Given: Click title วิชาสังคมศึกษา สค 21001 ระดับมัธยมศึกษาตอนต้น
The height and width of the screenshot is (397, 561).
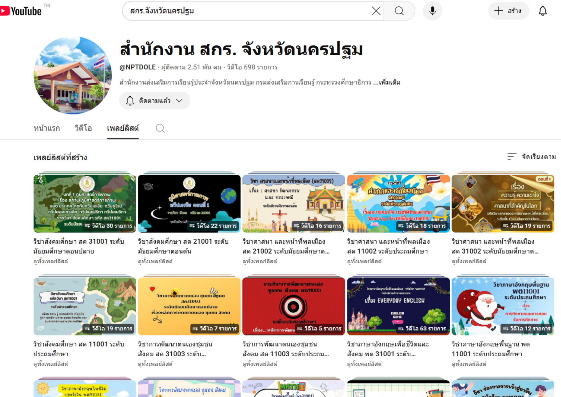Looking at the screenshot, I should (x=183, y=246).
